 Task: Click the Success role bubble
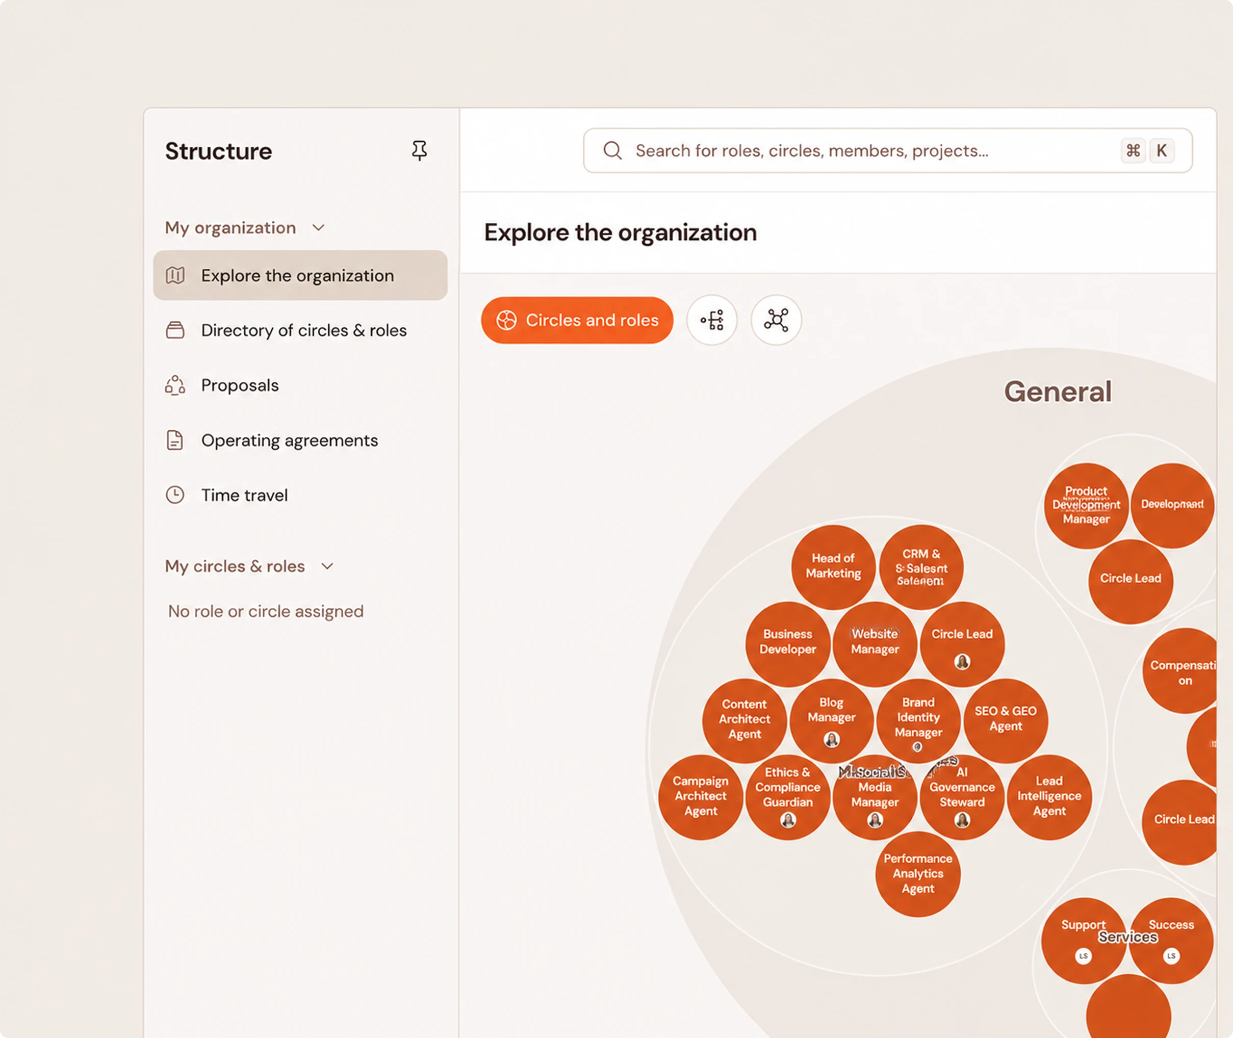click(1171, 940)
